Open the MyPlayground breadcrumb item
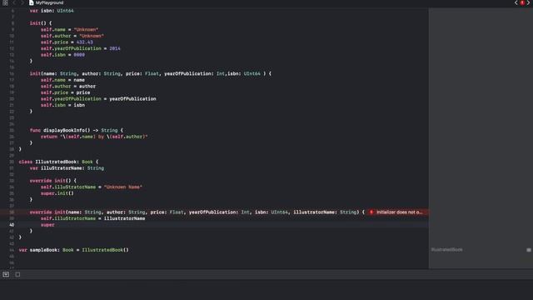533x300 pixels. pyautogui.click(x=49, y=2)
